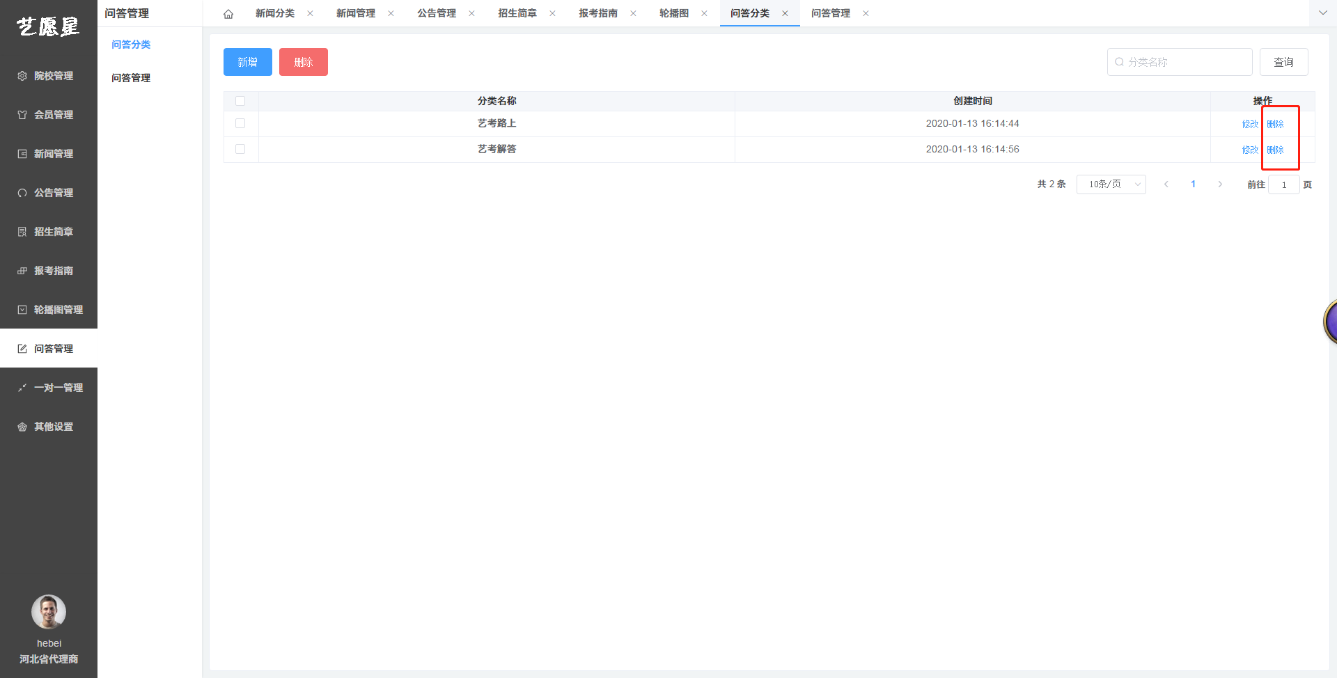
Task: Close the 公告管理 tab
Action: (471, 13)
